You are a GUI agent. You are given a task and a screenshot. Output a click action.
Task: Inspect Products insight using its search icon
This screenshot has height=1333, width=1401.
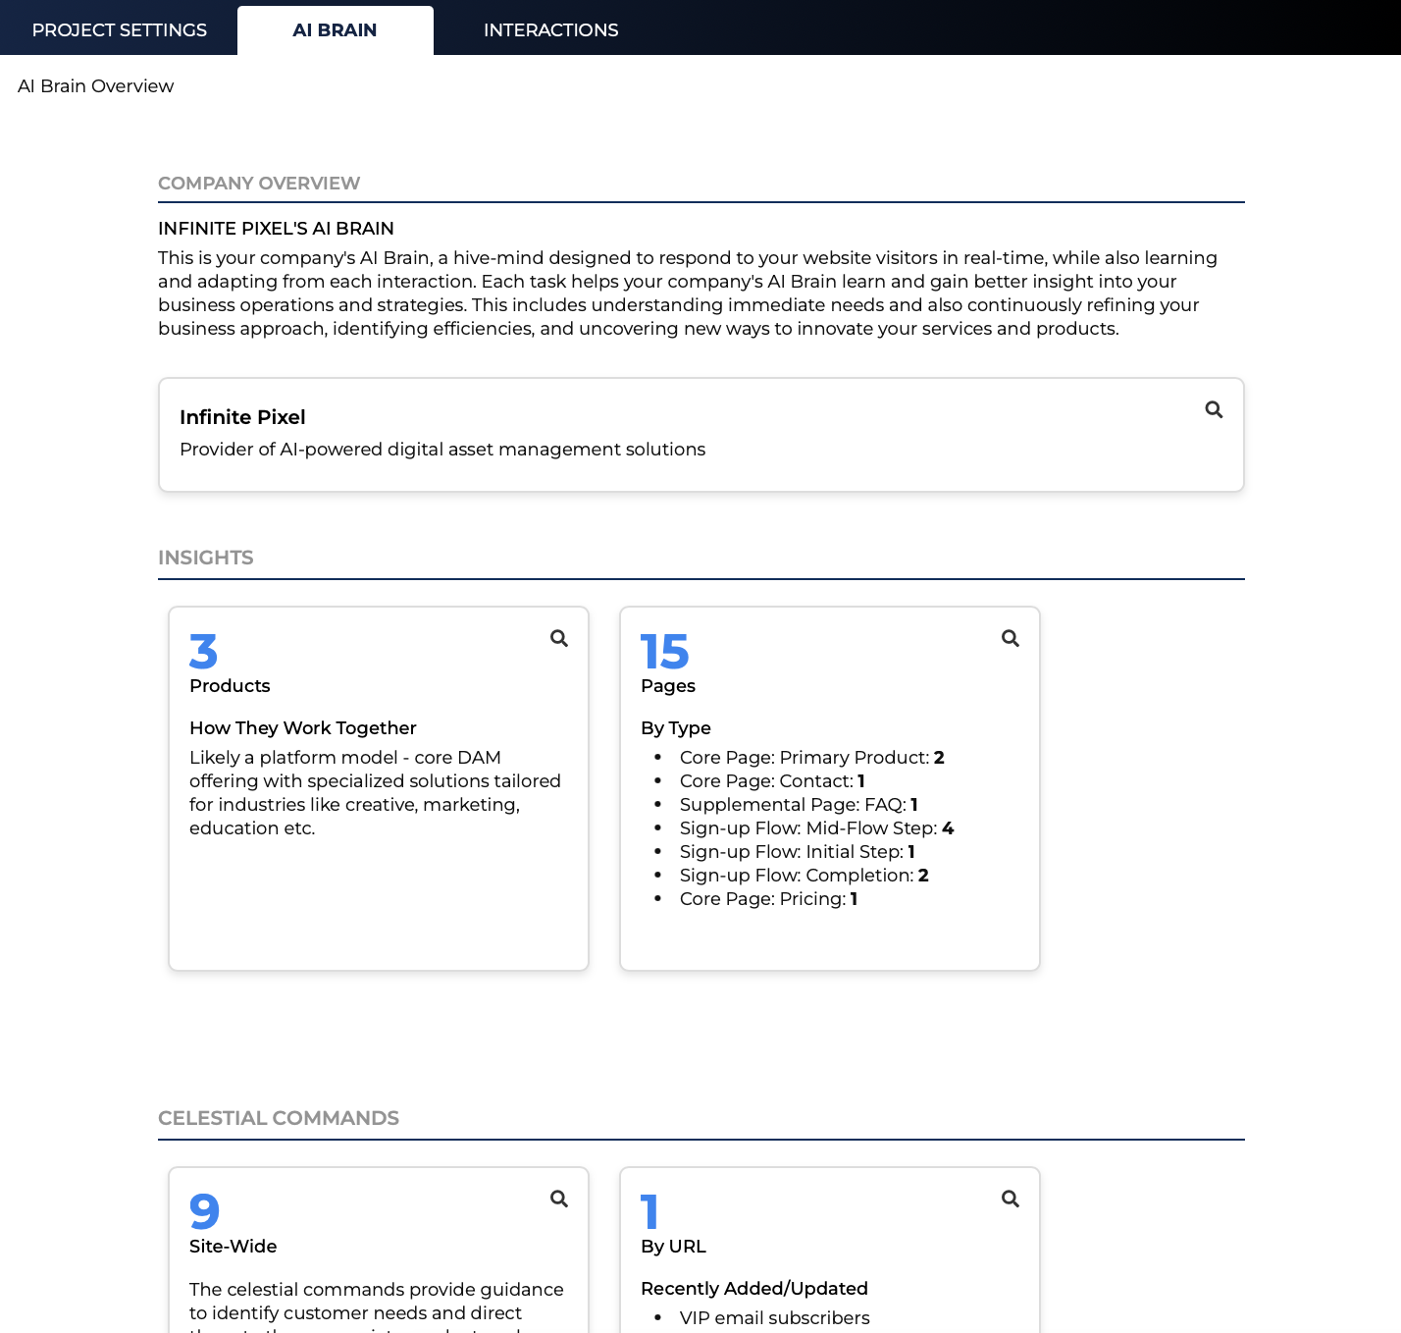558,638
